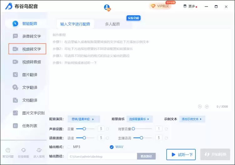Click the 更改路径 button
The width and height of the screenshot is (235, 165).
(146, 156)
